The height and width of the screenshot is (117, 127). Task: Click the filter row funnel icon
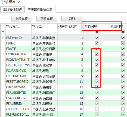[3, 32]
